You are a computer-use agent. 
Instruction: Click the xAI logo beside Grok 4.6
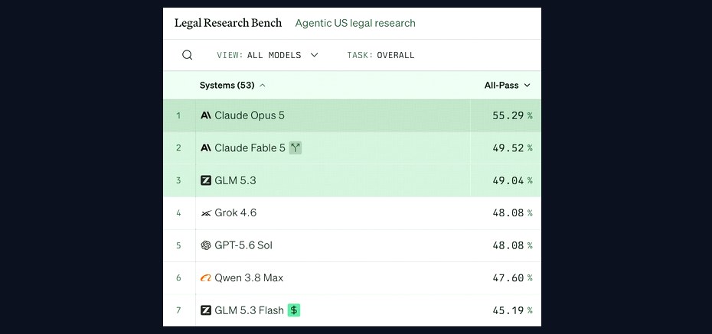point(206,213)
